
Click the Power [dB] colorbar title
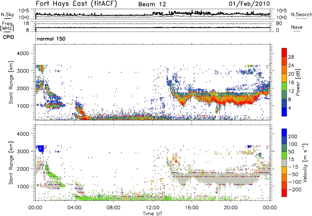(298, 82)
